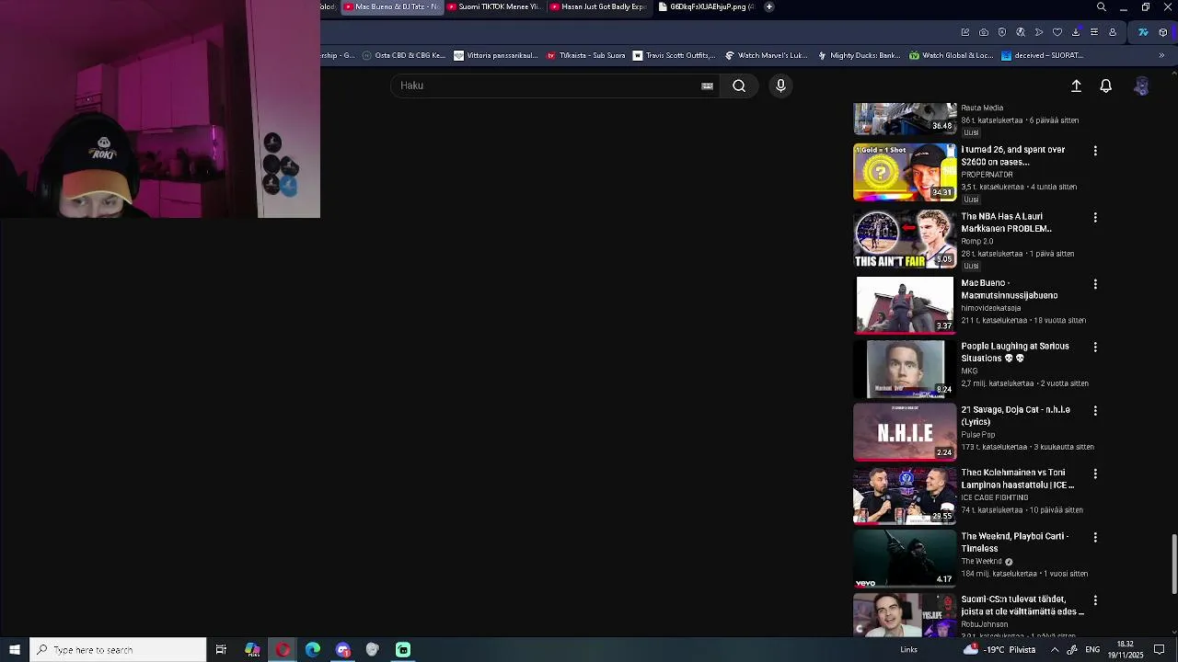This screenshot has width=1178, height=662.
Task: Open "Vittoria panssarikaul..." bookmark
Action: [x=496, y=55]
